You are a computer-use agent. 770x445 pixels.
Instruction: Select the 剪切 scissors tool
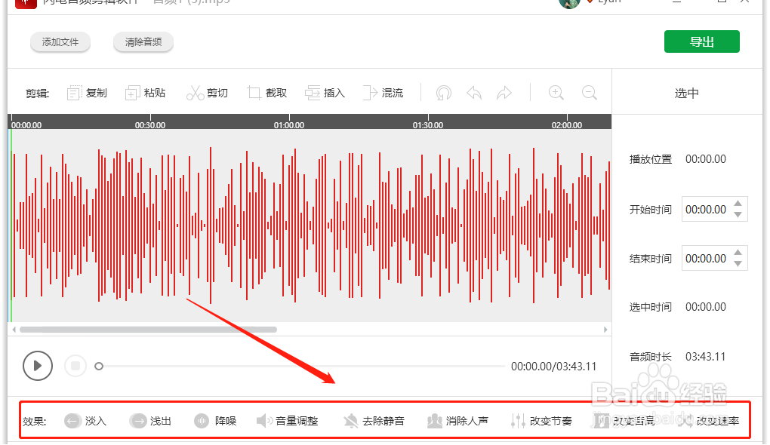(x=207, y=93)
